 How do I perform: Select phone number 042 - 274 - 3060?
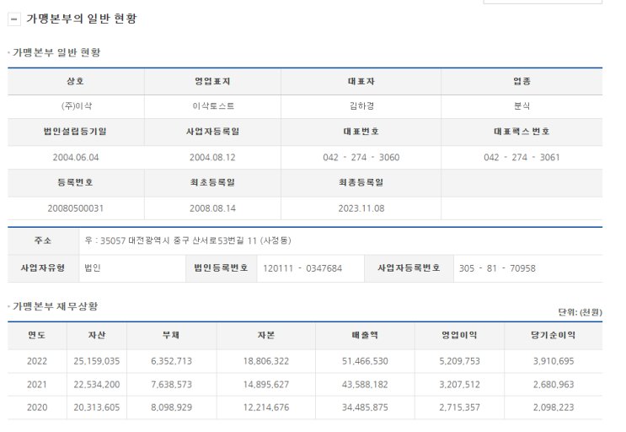[361, 157]
